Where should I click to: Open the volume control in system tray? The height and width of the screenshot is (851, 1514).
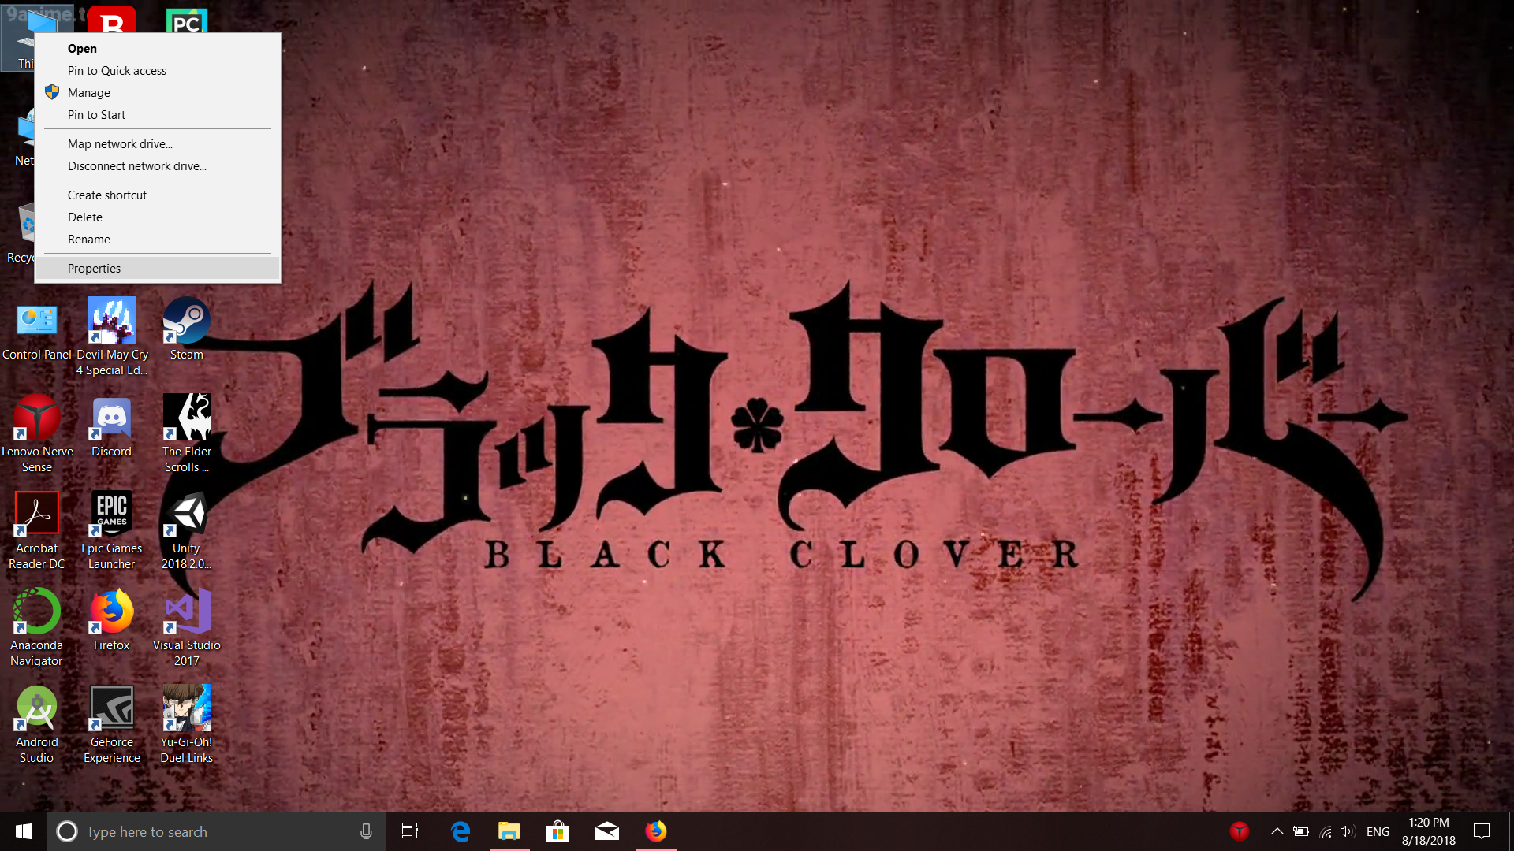click(1347, 831)
